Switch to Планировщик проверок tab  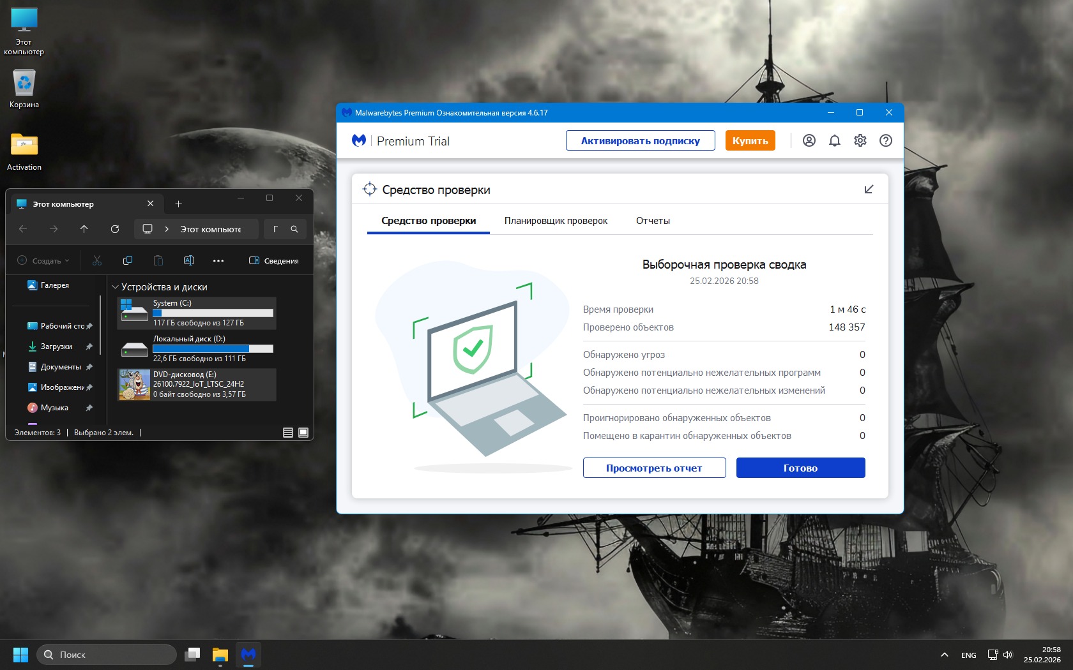pyautogui.click(x=556, y=221)
